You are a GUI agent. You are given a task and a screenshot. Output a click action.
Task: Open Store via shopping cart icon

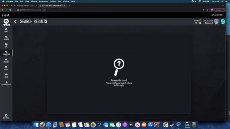6,68
